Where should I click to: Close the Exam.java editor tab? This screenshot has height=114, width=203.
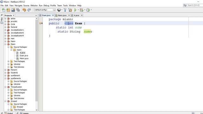point(53,16)
